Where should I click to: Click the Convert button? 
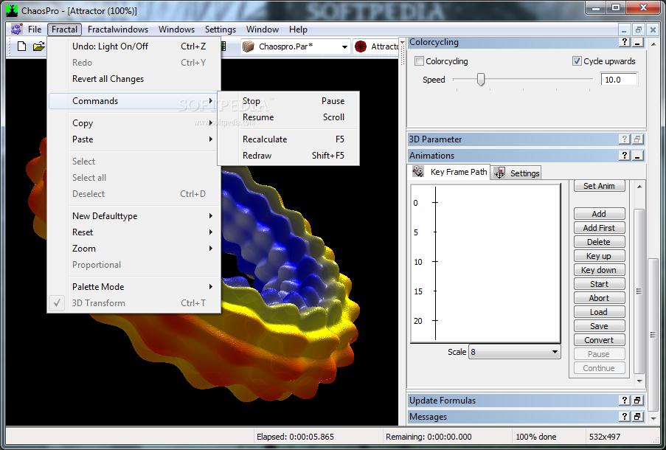(599, 340)
